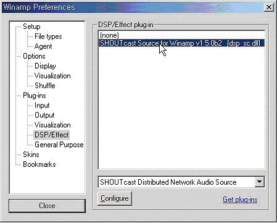Screen dimensions: 277x223
Task: Open SHOUTcast Distributed Network Audio Source dropdown
Action: click(259, 182)
